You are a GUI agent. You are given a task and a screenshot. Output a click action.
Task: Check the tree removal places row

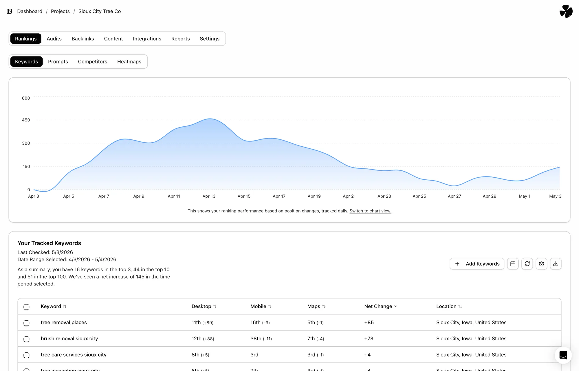[x=26, y=323]
